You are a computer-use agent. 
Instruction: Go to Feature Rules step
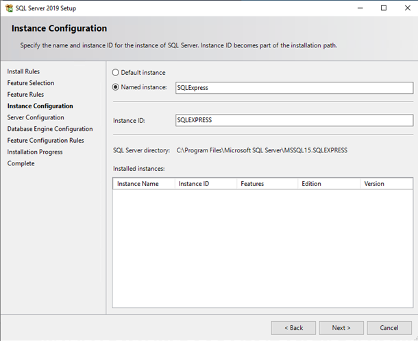25,95
